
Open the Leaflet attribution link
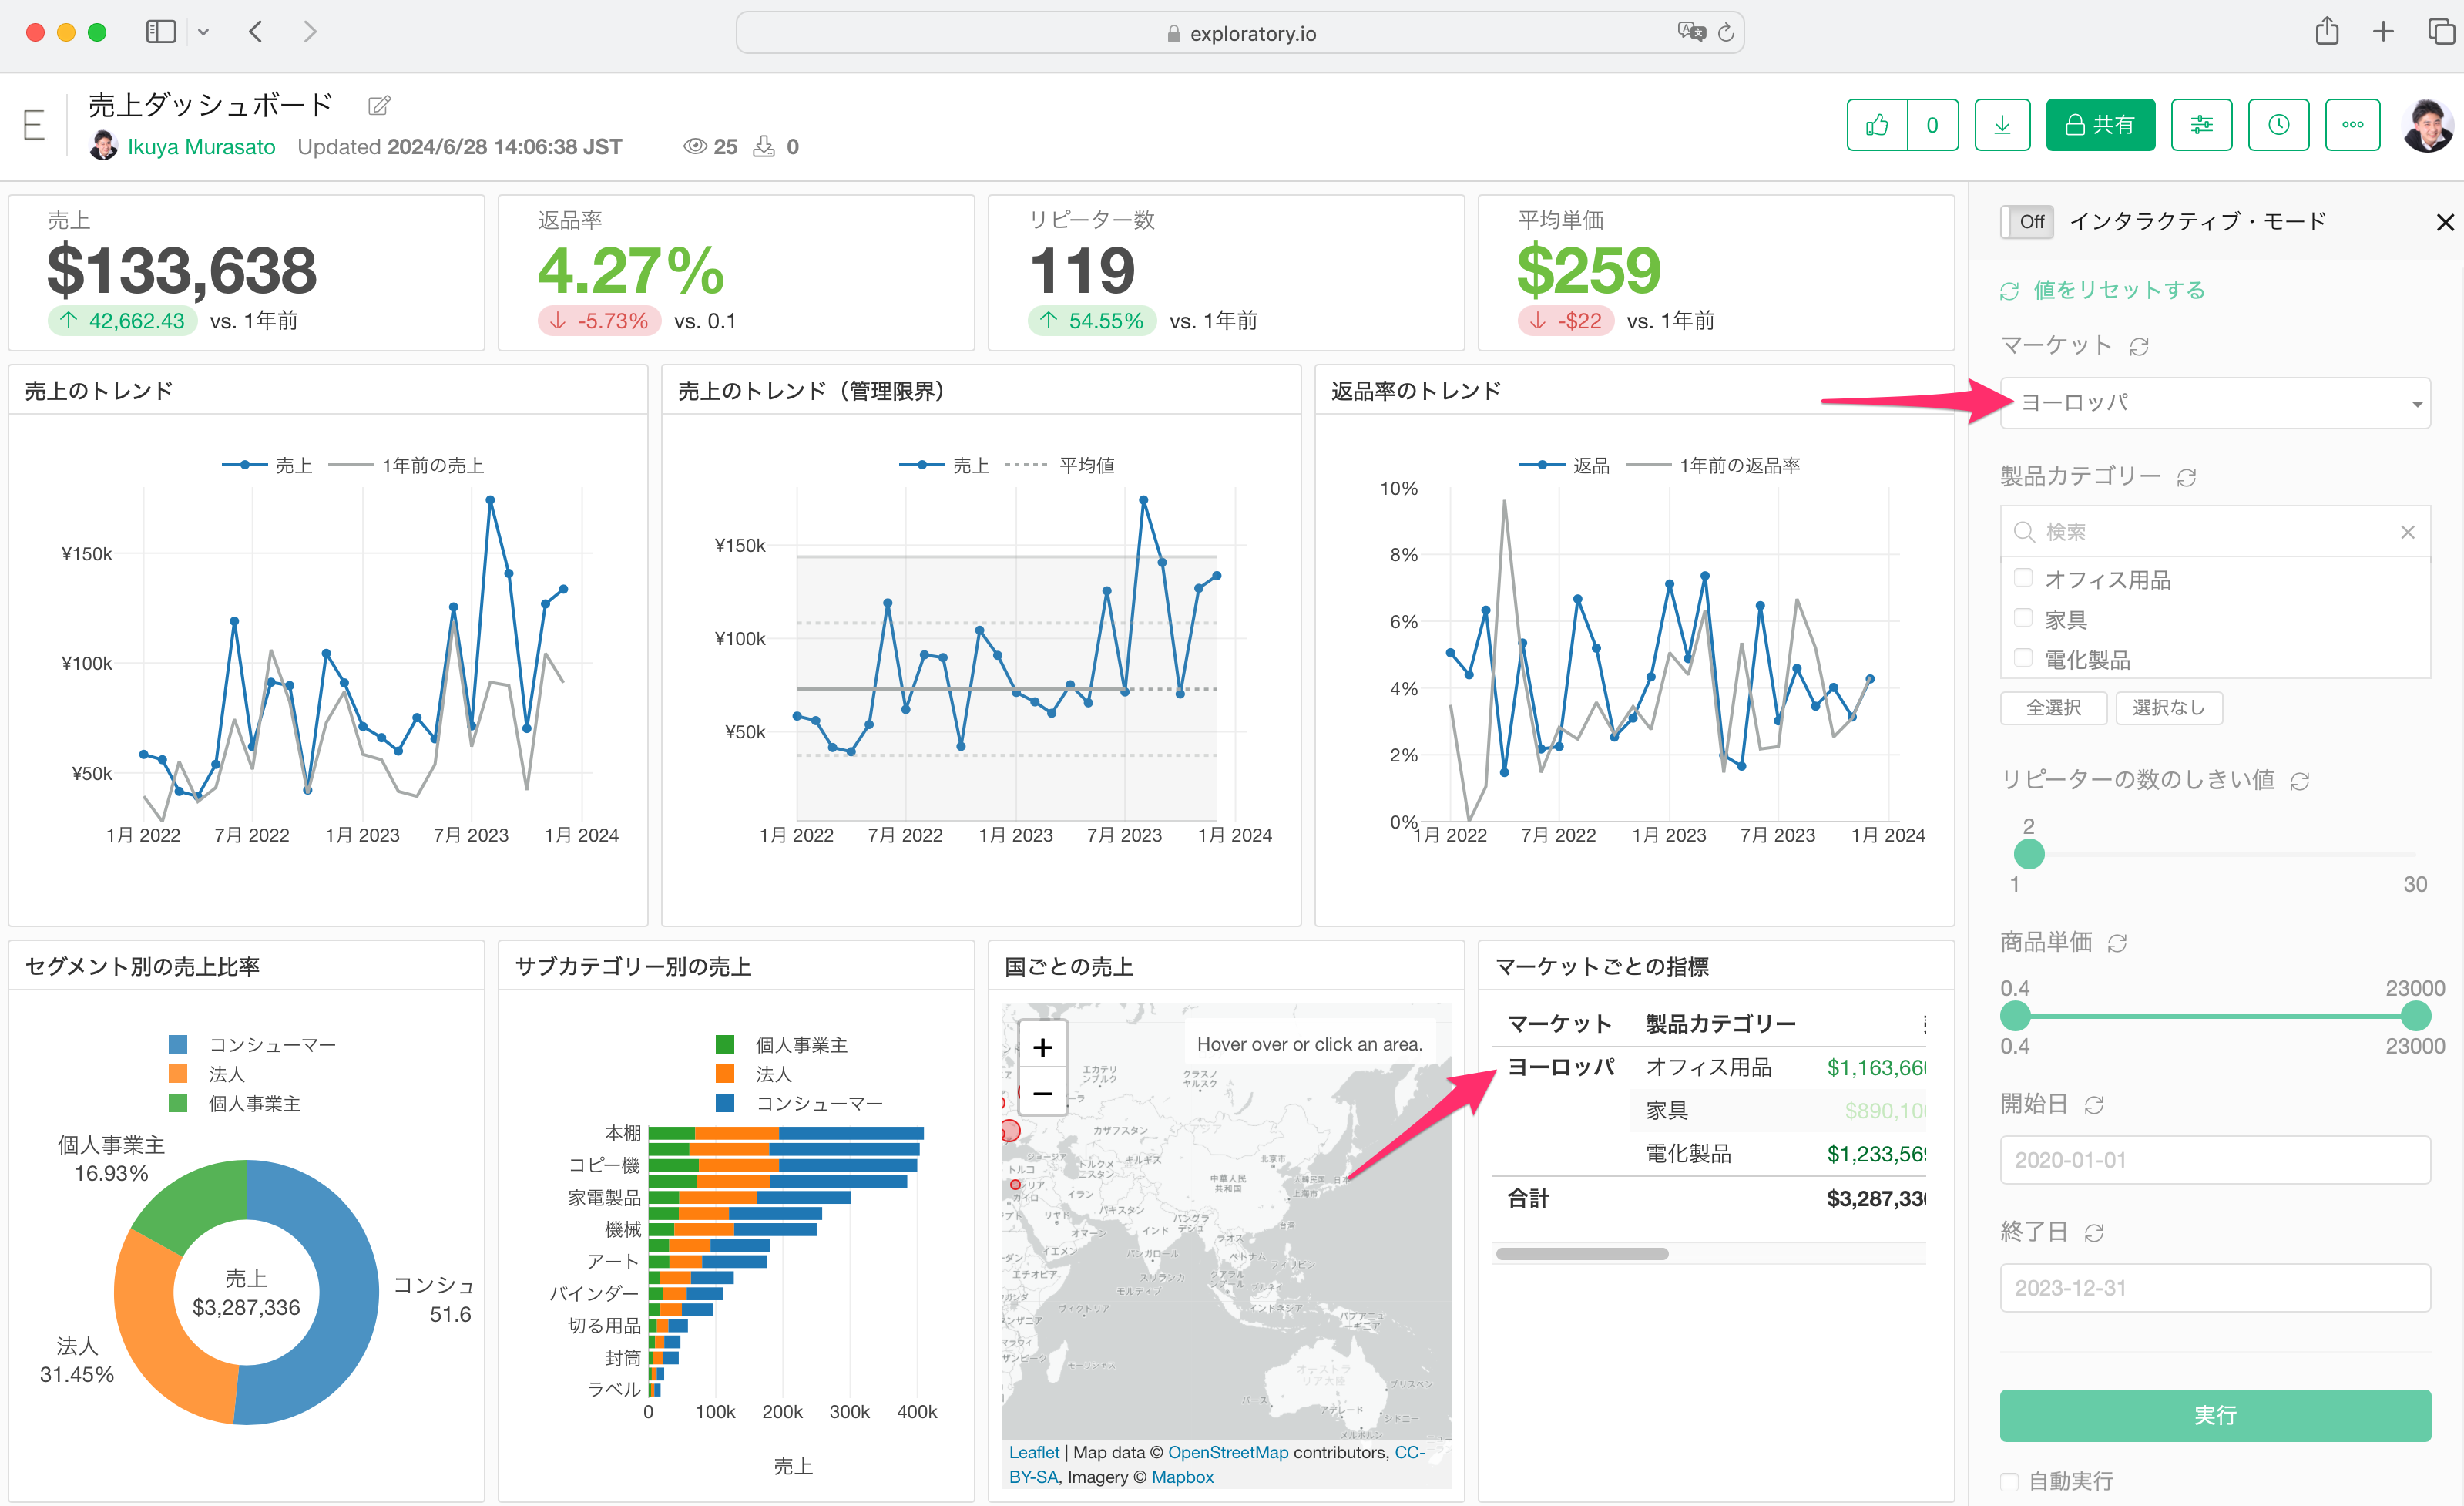pos(1034,1452)
